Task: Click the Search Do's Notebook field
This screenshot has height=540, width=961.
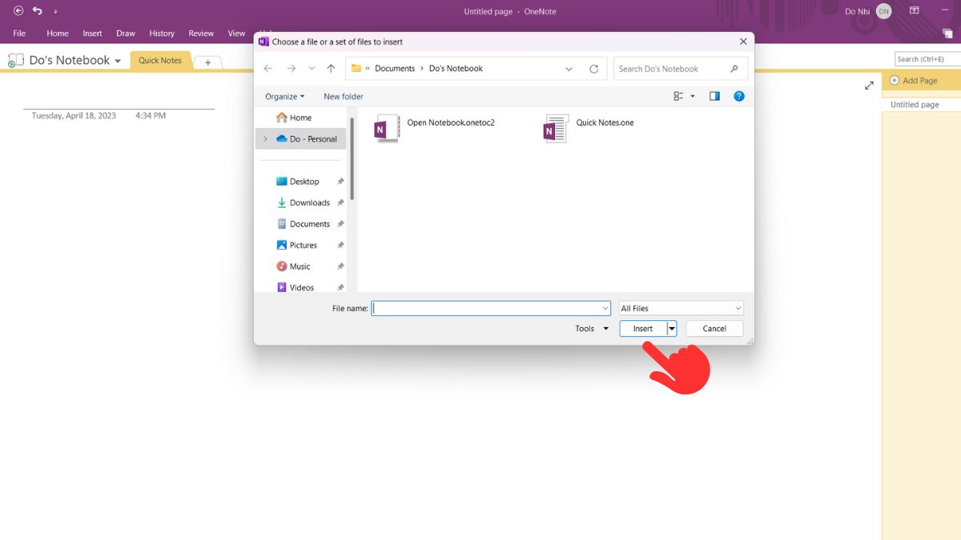Action: [x=681, y=69]
